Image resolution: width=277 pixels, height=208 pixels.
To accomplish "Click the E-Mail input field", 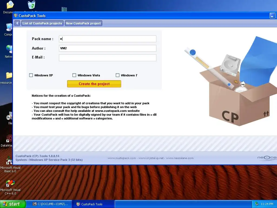I will click(108, 58).
